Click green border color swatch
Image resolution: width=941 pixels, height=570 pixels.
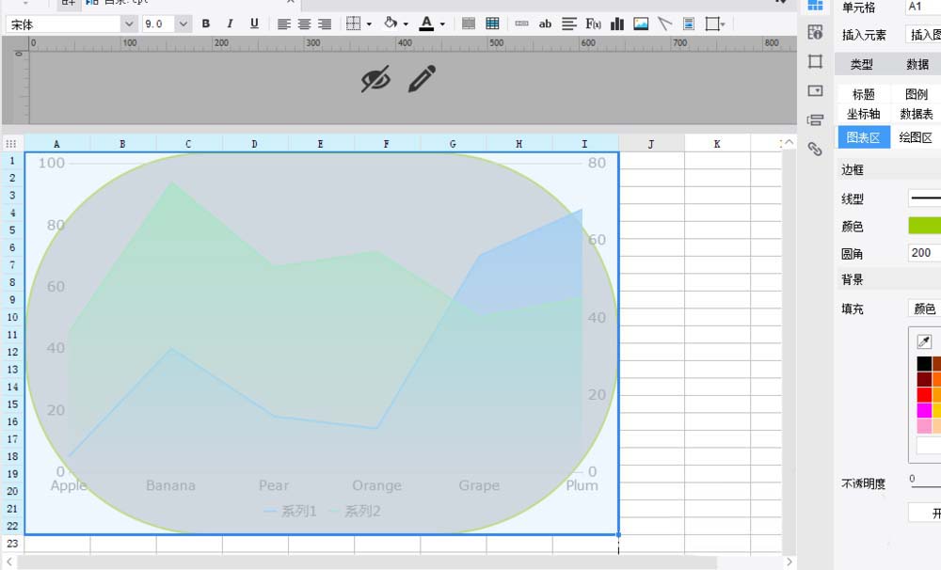pos(925,226)
